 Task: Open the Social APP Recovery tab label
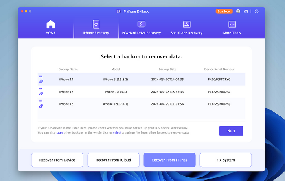coord(186,33)
